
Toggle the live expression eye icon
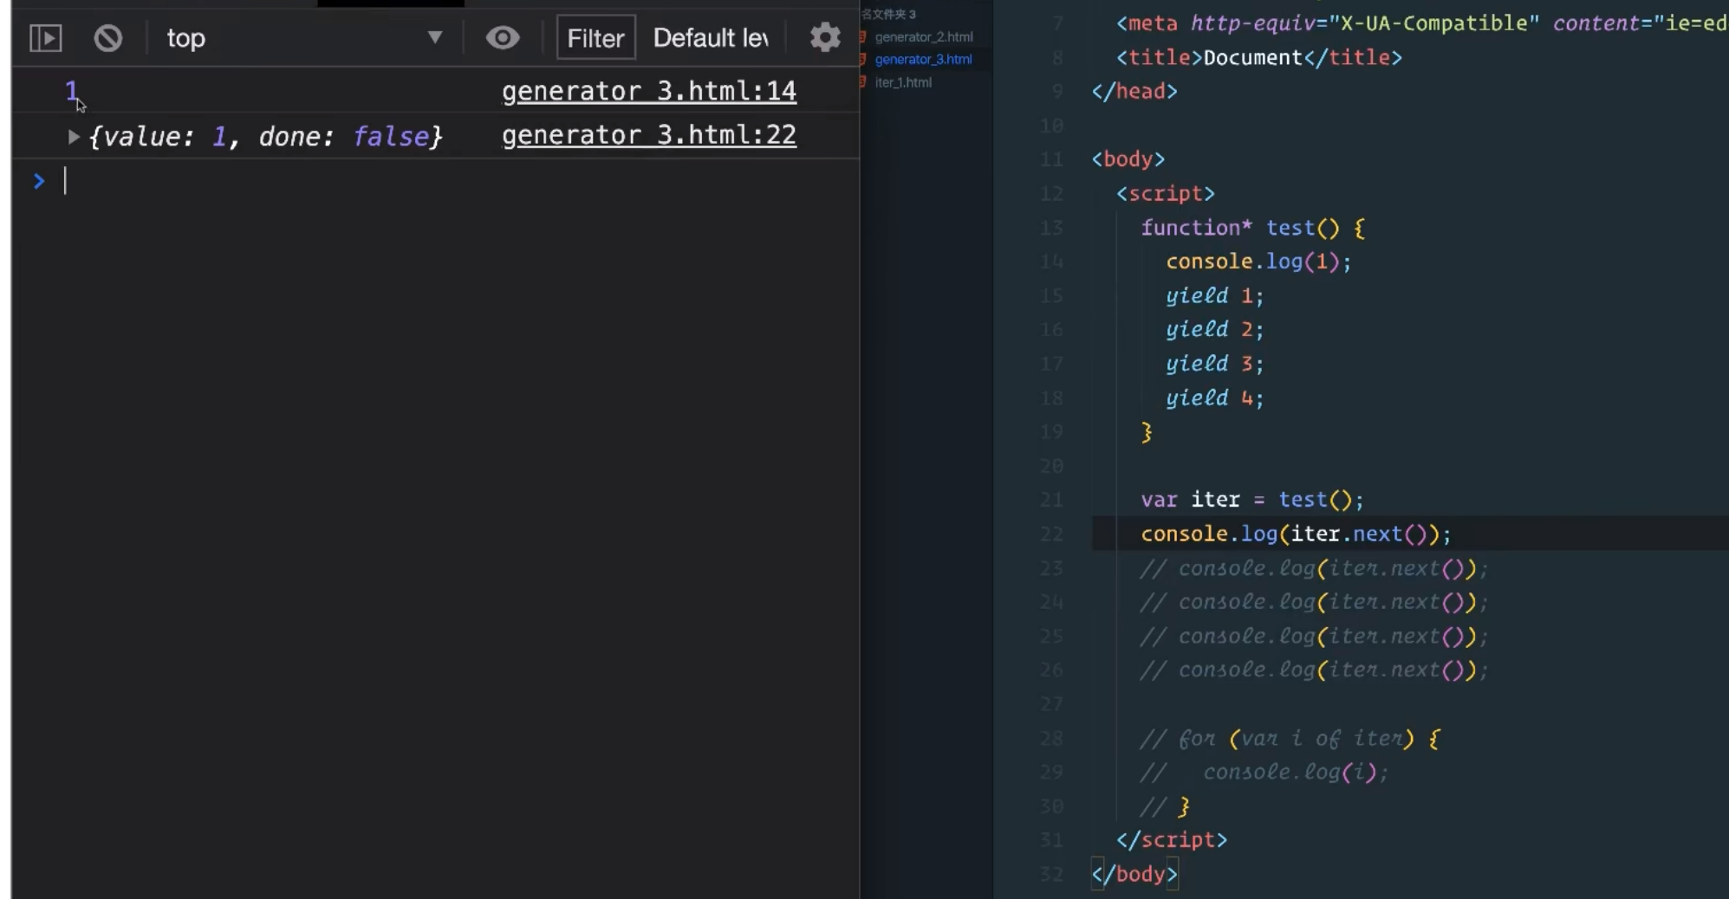pos(503,38)
